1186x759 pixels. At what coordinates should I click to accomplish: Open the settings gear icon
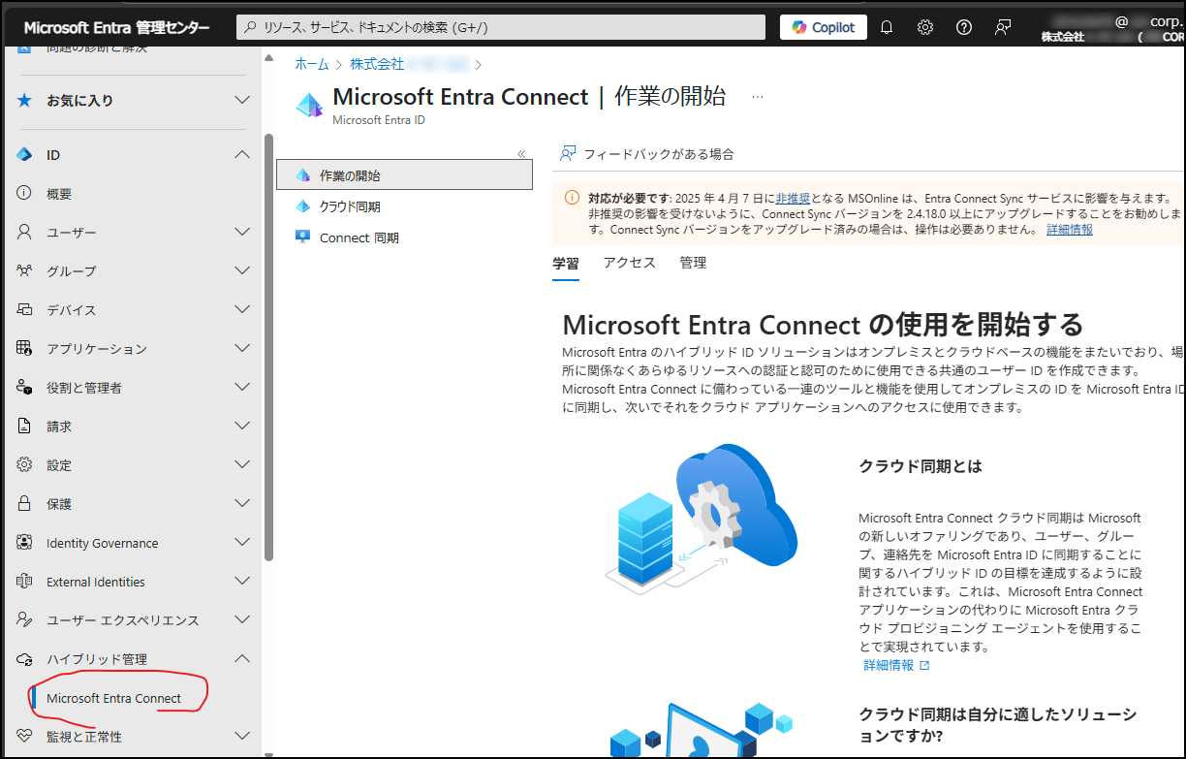[x=924, y=26]
